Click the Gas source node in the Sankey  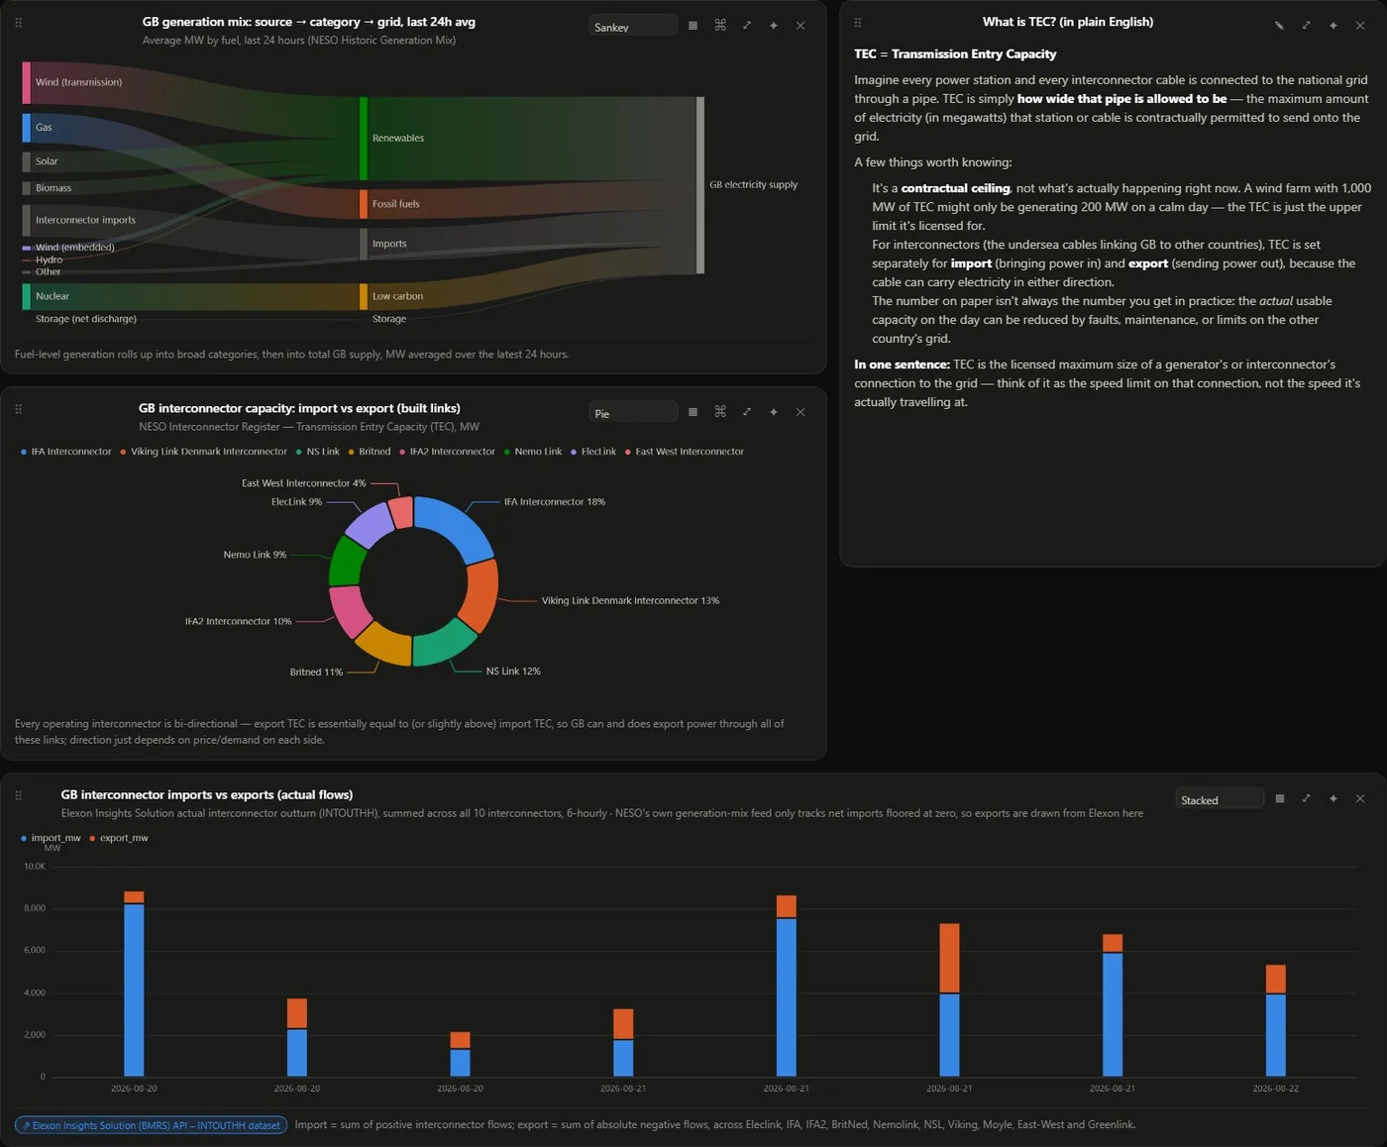pos(27,128)
